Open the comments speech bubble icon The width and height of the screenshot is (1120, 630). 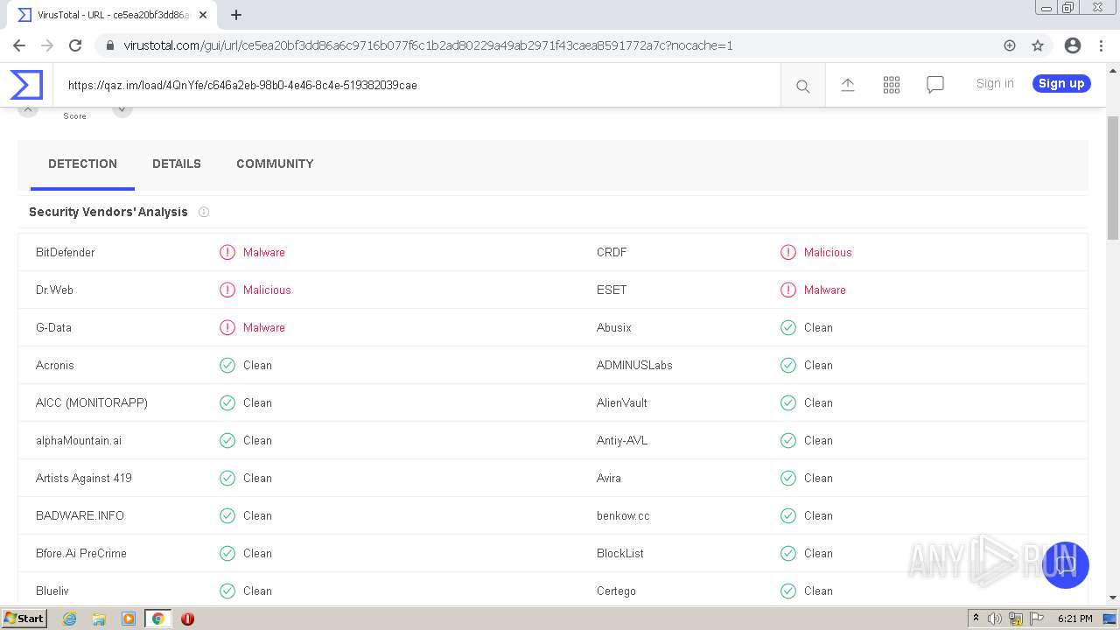(935, 85)
